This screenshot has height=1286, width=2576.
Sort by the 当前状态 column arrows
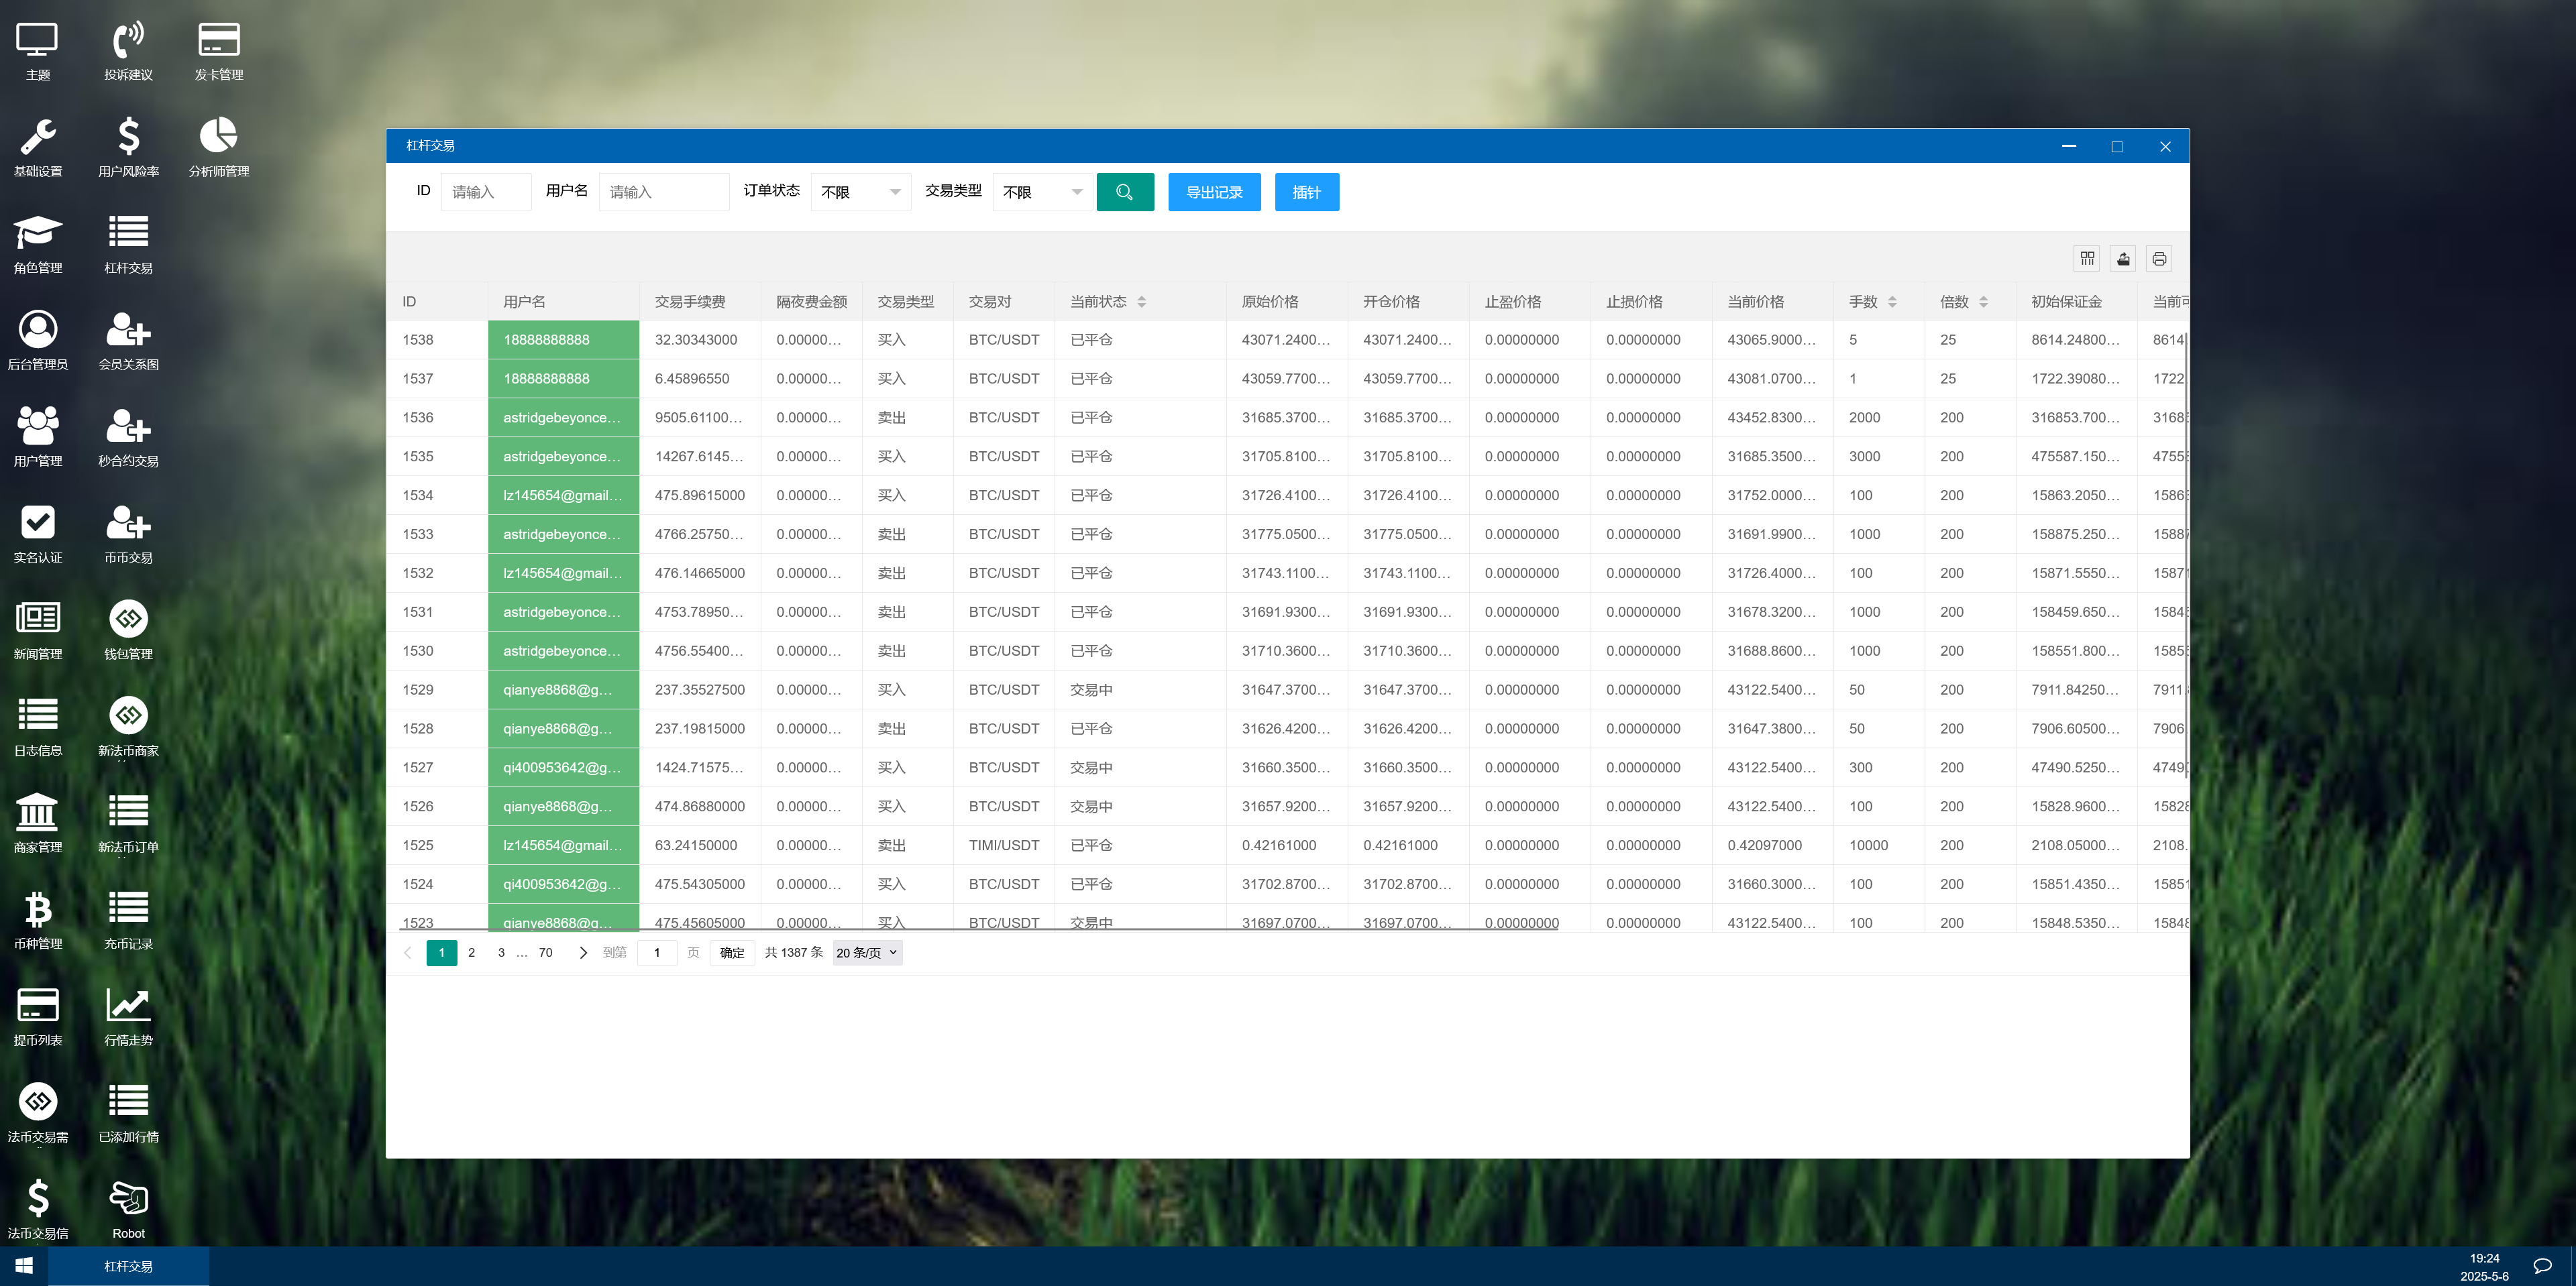tap(1141, 302)
